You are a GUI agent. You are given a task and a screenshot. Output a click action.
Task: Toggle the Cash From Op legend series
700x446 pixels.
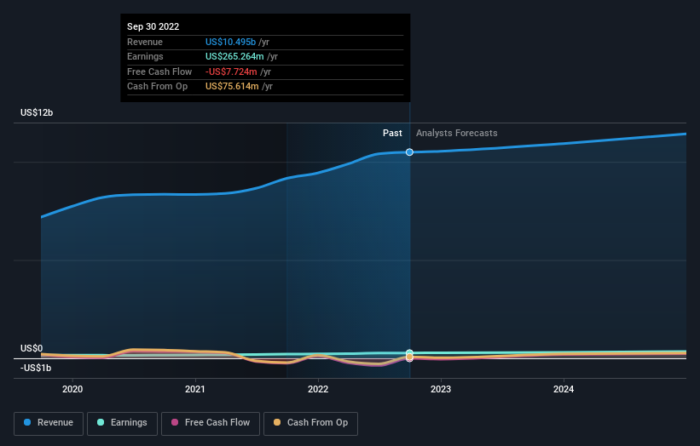point(310,423)
